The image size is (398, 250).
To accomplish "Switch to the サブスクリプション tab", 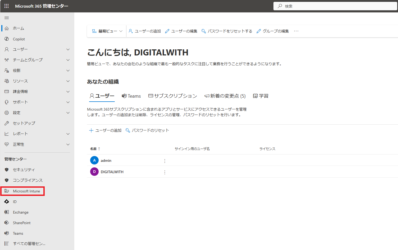I will tap(173, 96).
